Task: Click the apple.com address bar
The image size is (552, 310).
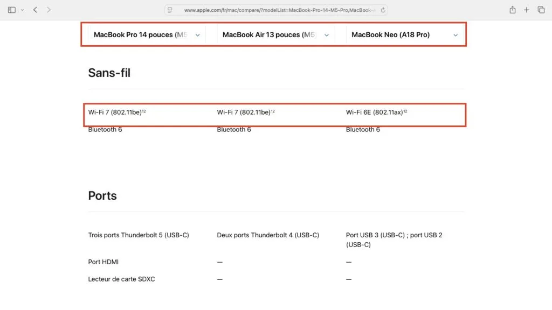Action: tap(277, 10)
